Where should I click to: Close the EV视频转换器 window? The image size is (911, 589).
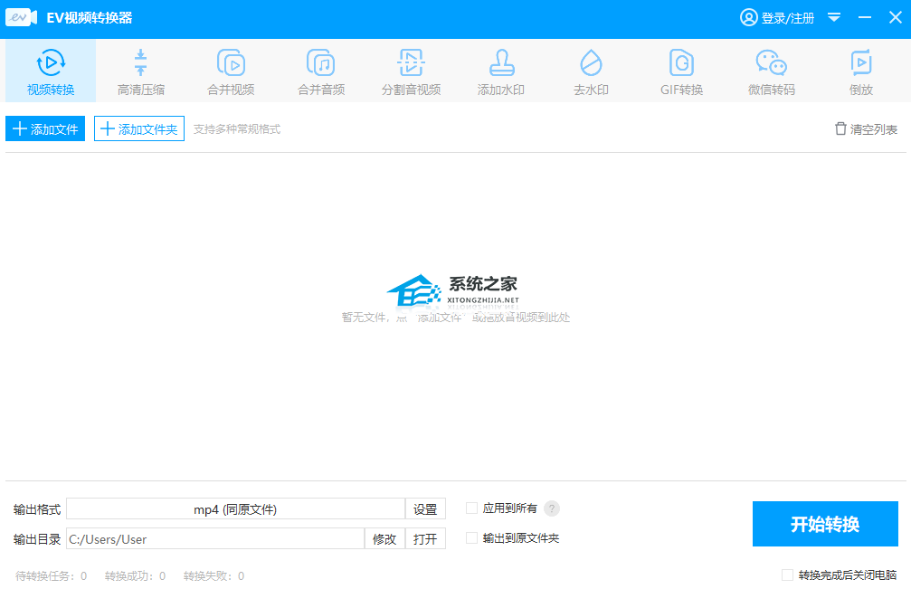pos(896,17)
